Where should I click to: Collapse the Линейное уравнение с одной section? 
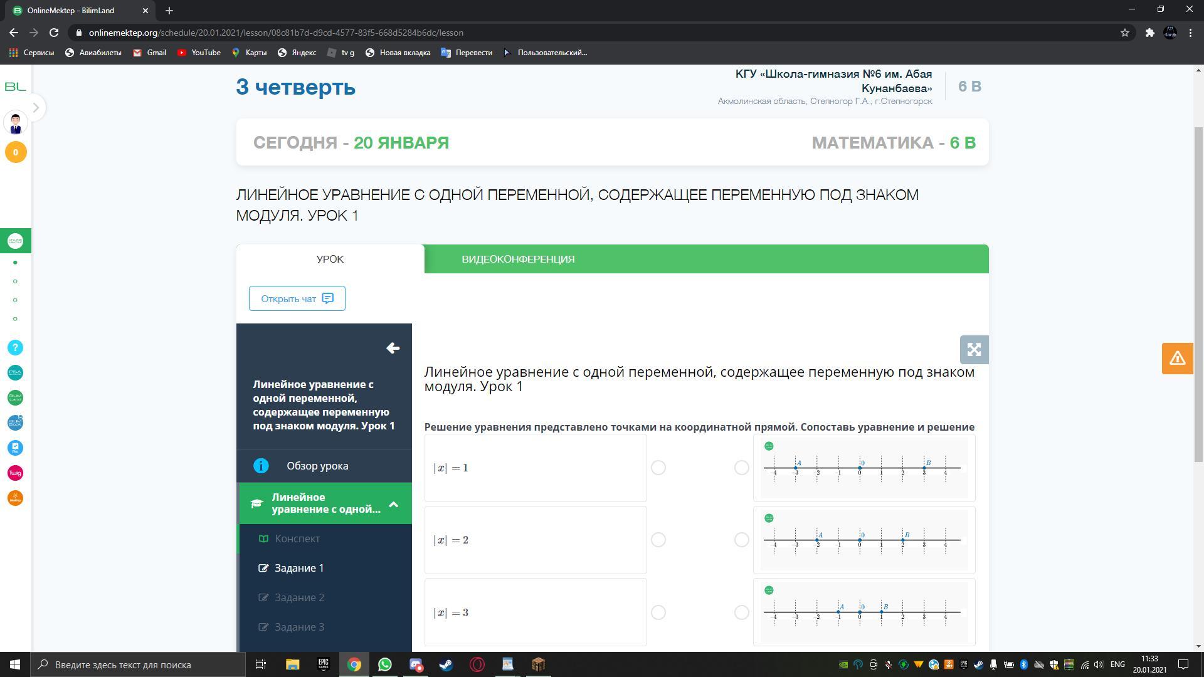394,504
